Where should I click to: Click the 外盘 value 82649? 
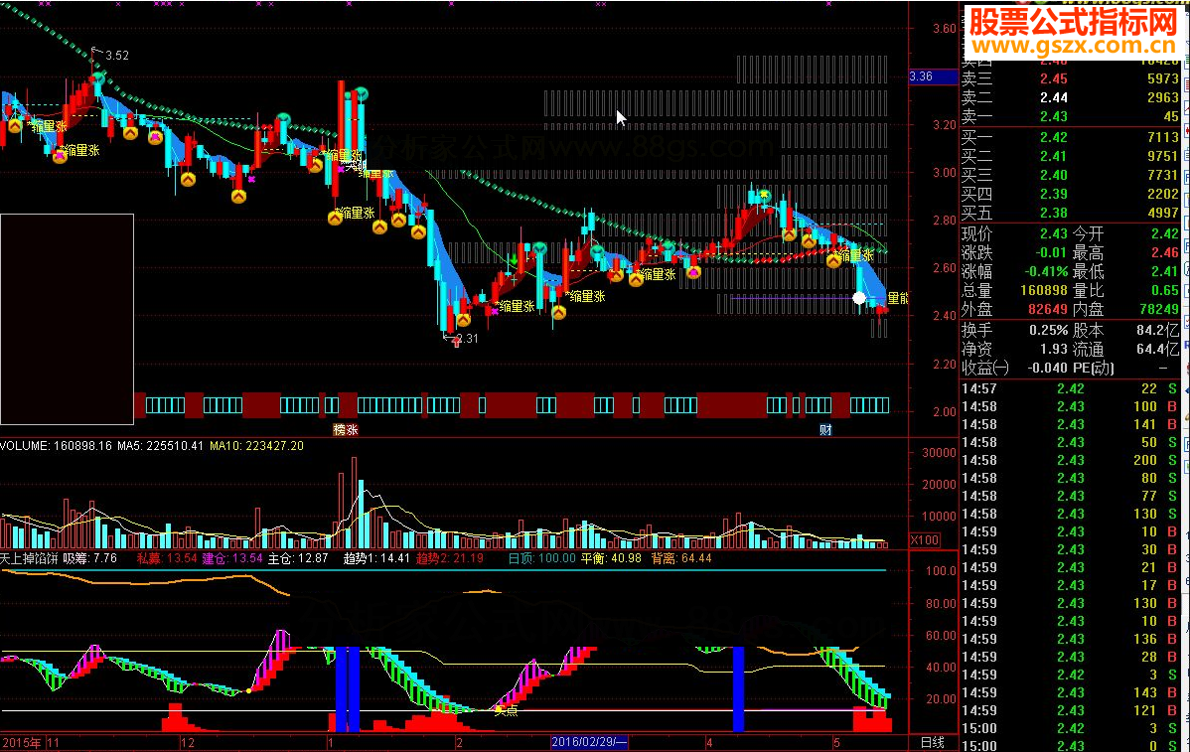pos(1048,310)
